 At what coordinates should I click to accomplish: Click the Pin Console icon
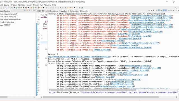click(169, 10)
